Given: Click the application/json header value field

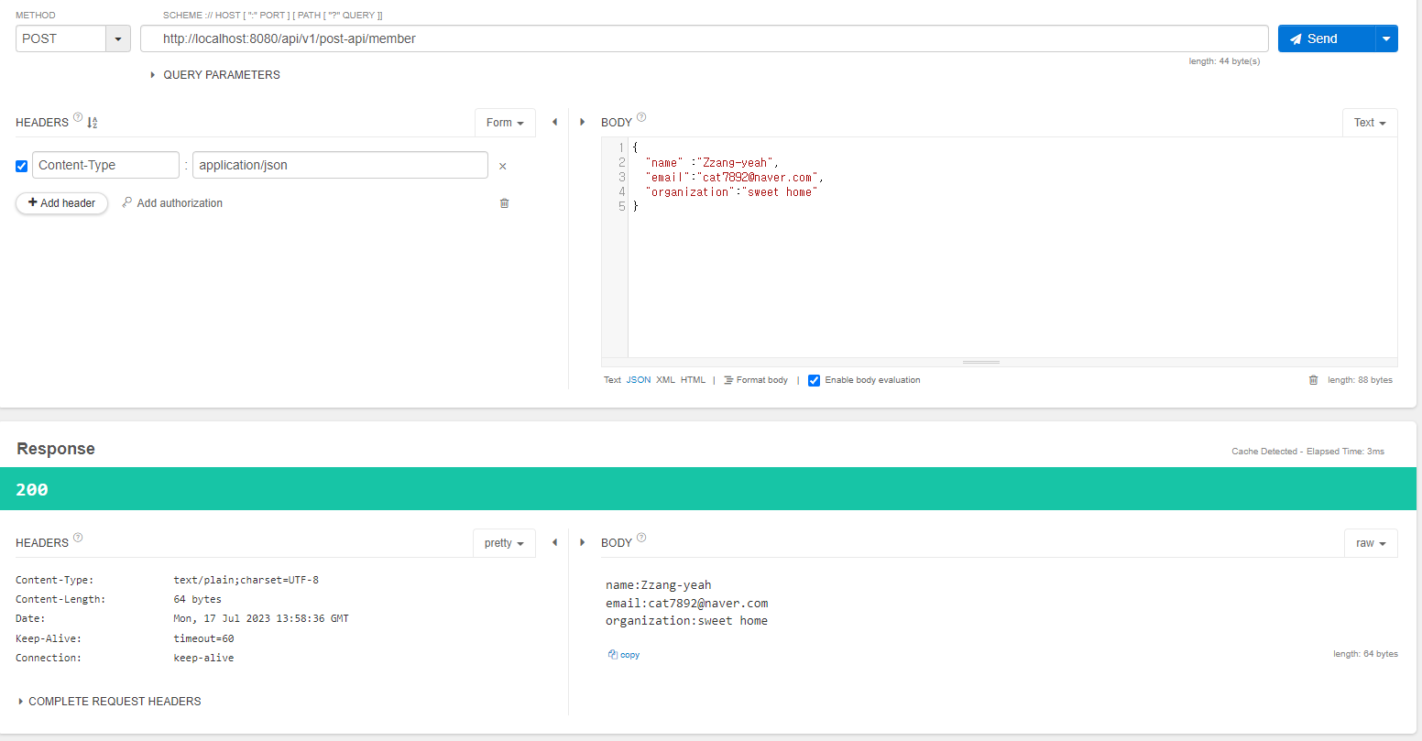Looking at the screenshot, I should tap(340, 165).
